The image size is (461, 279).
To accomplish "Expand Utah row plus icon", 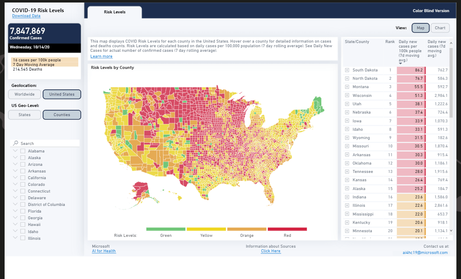I will point(347,104).
